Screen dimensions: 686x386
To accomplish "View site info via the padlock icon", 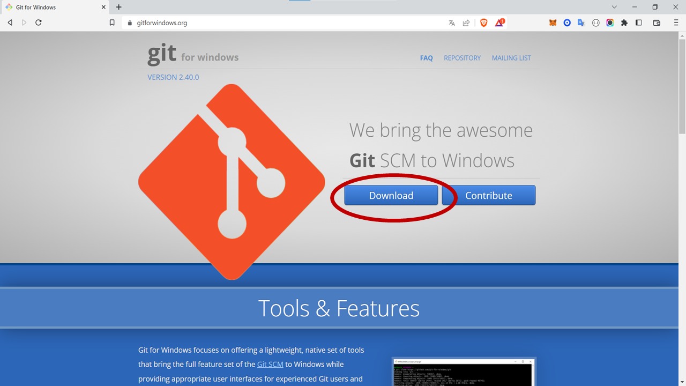I will (x=130, y=23).
